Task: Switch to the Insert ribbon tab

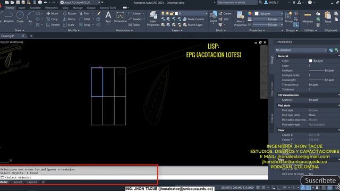Action: [22, 8]
